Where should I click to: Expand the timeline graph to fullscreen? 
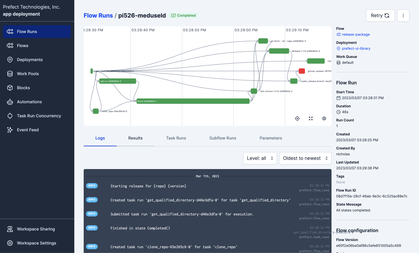pyautogui.click(x=311, y=118)
